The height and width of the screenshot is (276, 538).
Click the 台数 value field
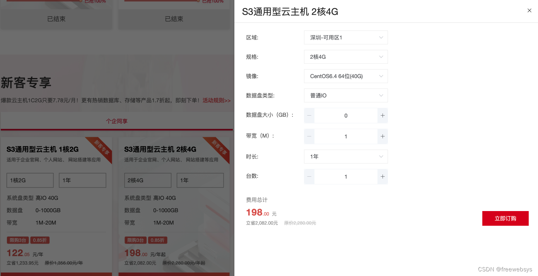[x=346, y=177]
